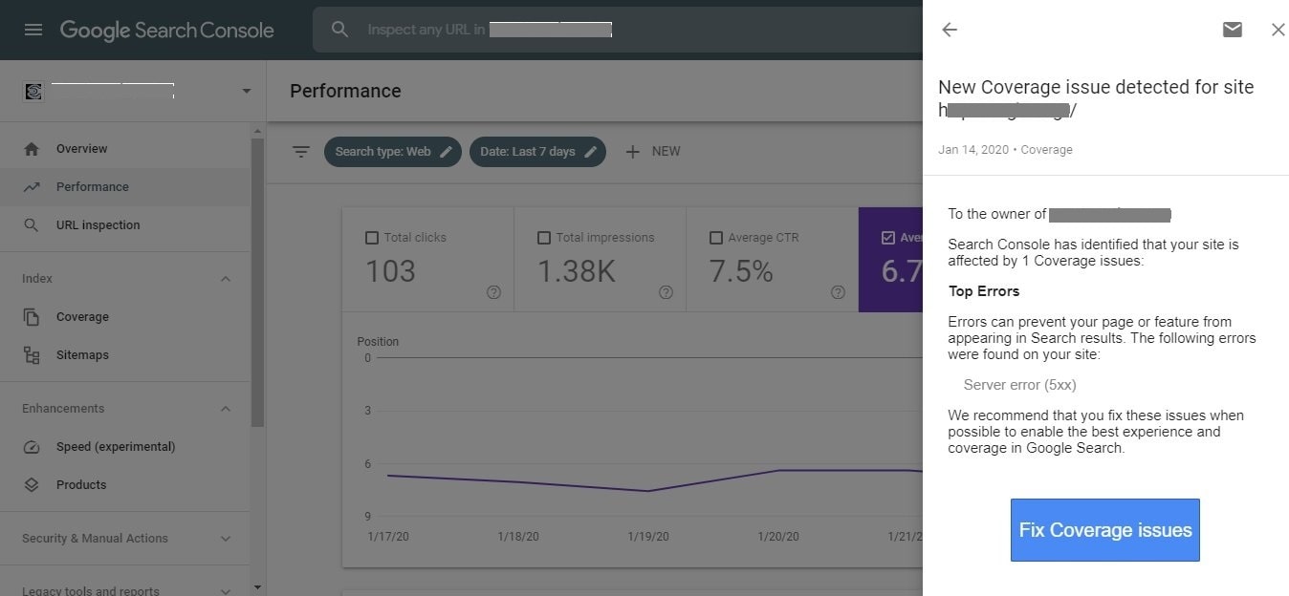The height and width of the screenshot is (596, 1289).
Task: Edit the Date: Last 7 days chip
Action: click(x=537, y=152)
